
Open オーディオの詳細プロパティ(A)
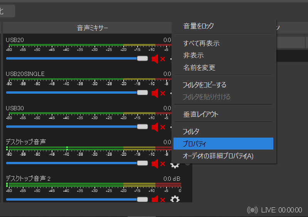[223, 156]
